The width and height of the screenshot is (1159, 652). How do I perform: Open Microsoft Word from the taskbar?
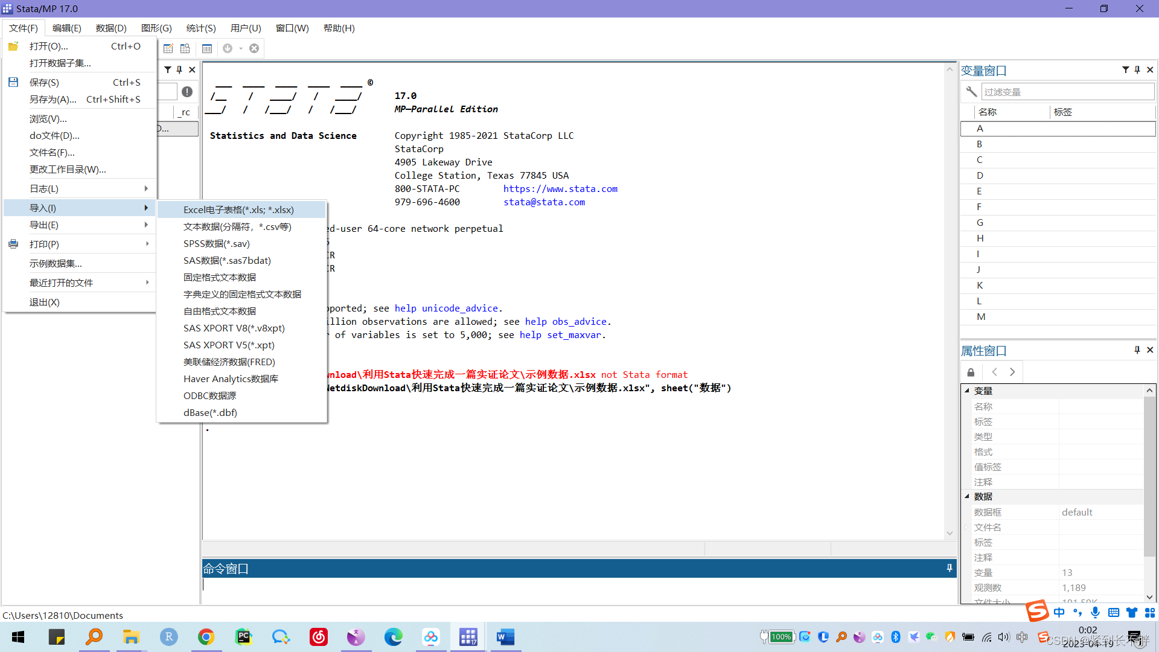(x=506, y=637)
